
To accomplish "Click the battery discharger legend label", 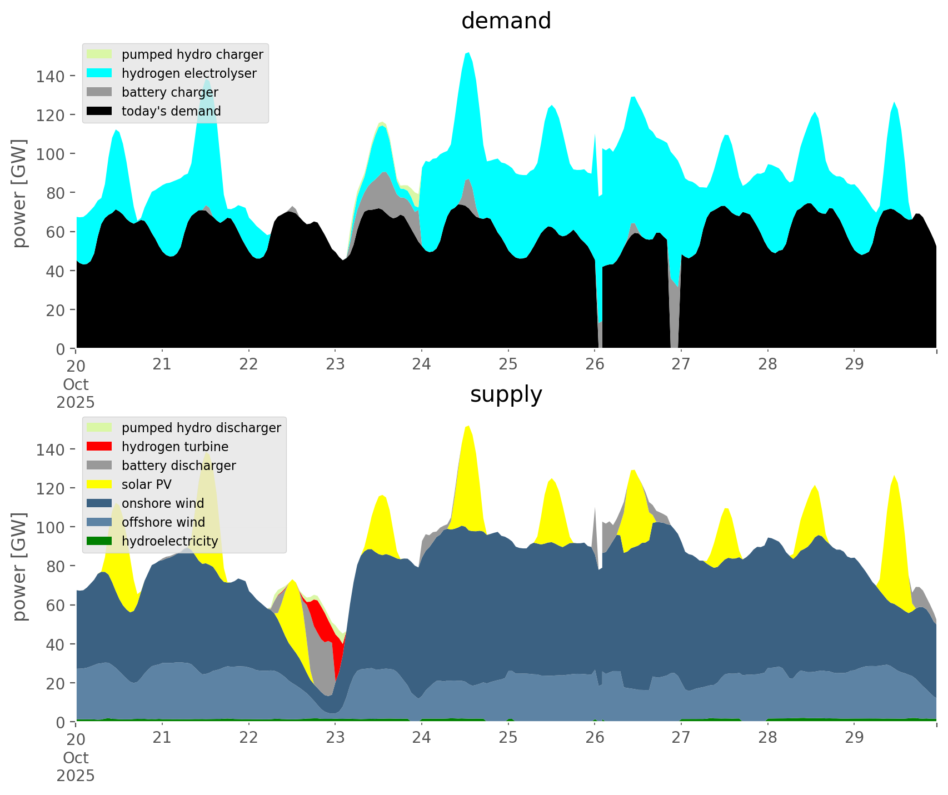I will [178, 466].
